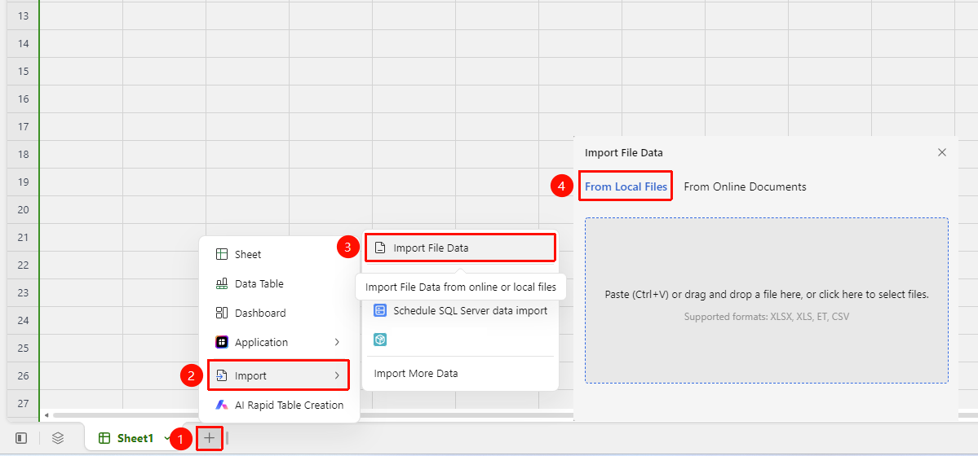The height and width of the screenshot is (456, 978).
Task: Click the blue SQL Server database icon
Action: (x=380, y=310)
